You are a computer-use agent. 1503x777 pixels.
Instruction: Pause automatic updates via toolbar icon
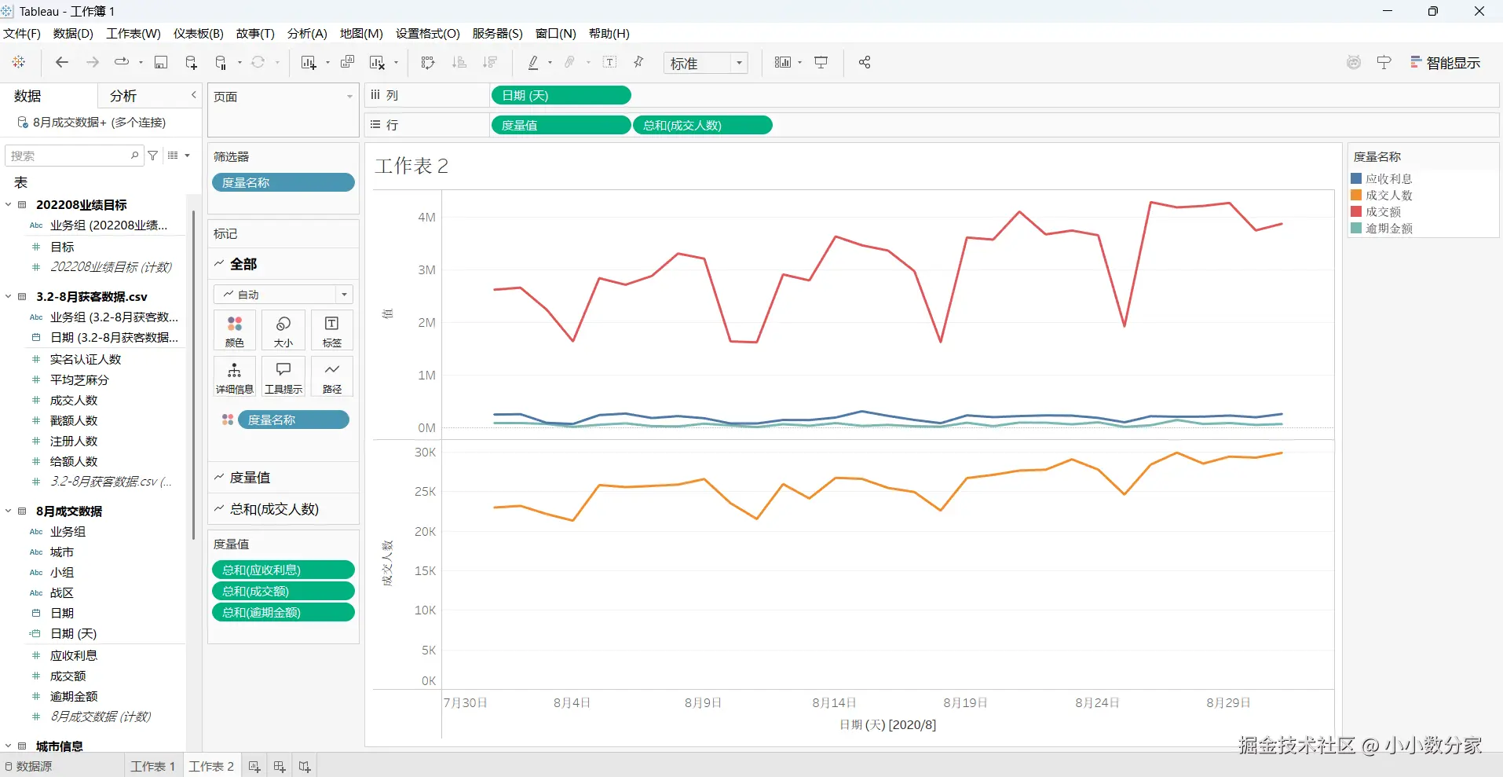point(221,62)
